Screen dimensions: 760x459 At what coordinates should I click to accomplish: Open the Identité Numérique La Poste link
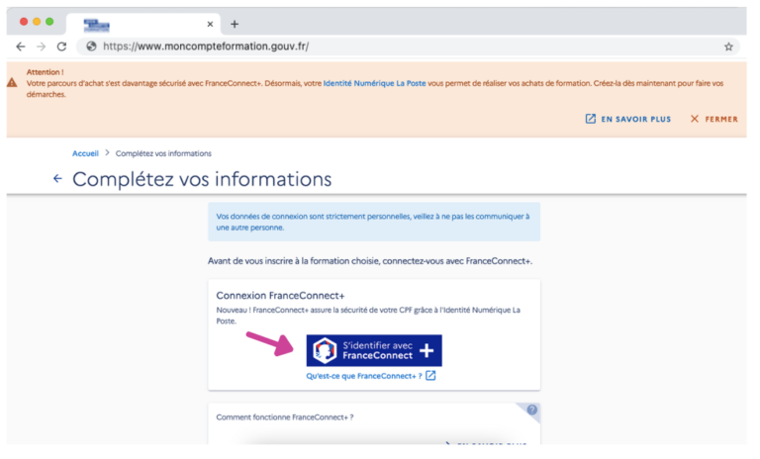(x=374, y=83)
